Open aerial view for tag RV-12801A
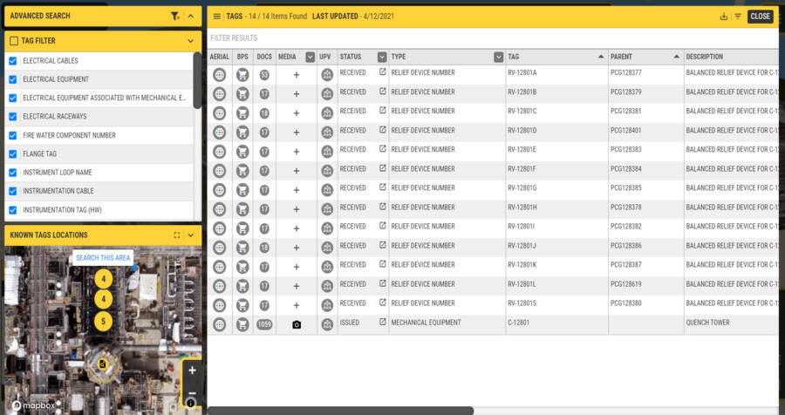785x415 pixels. coord(220,73)
